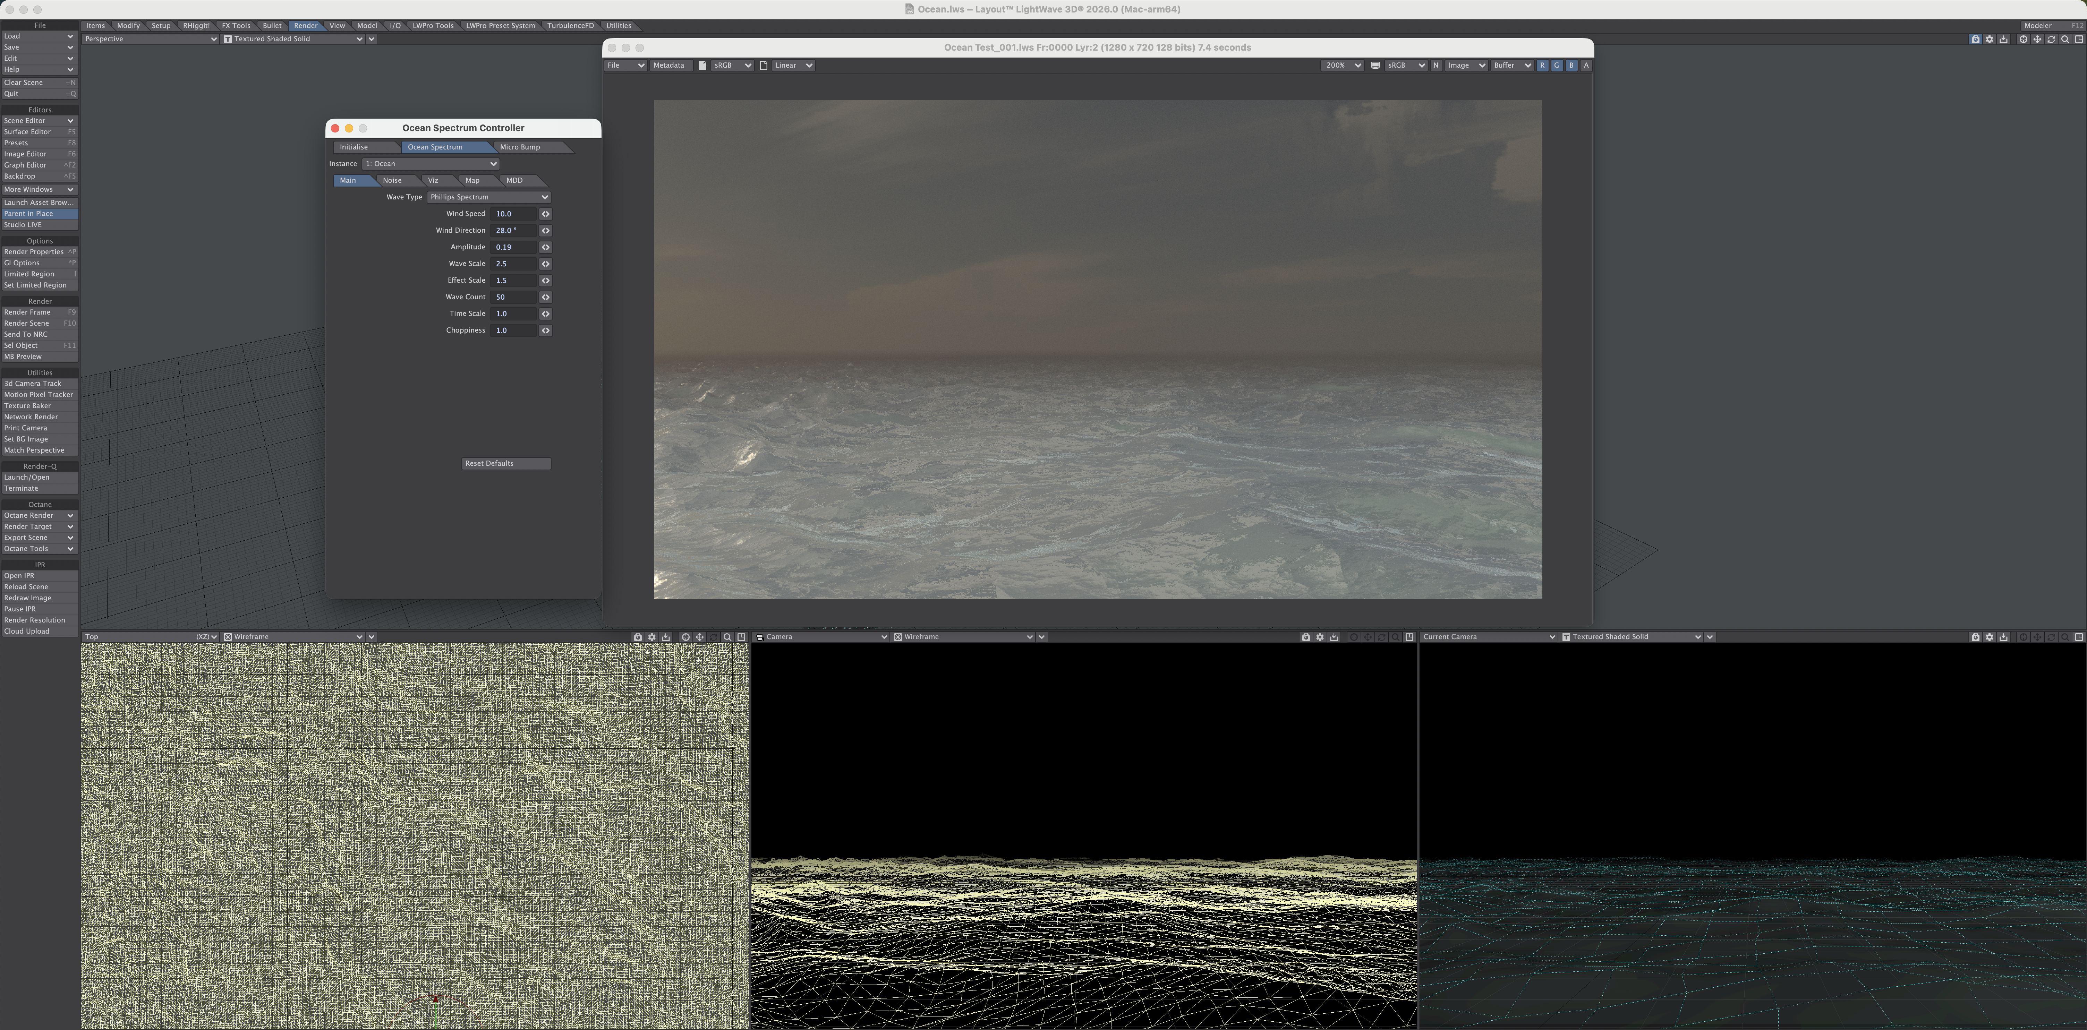
Task: Select move arrows icon in Top viewport
Action: (699, 637)
